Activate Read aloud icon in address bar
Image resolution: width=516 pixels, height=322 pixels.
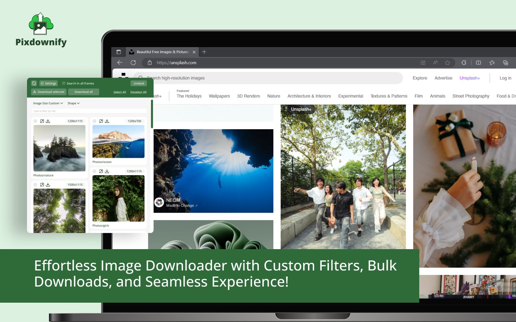point(435,62)
